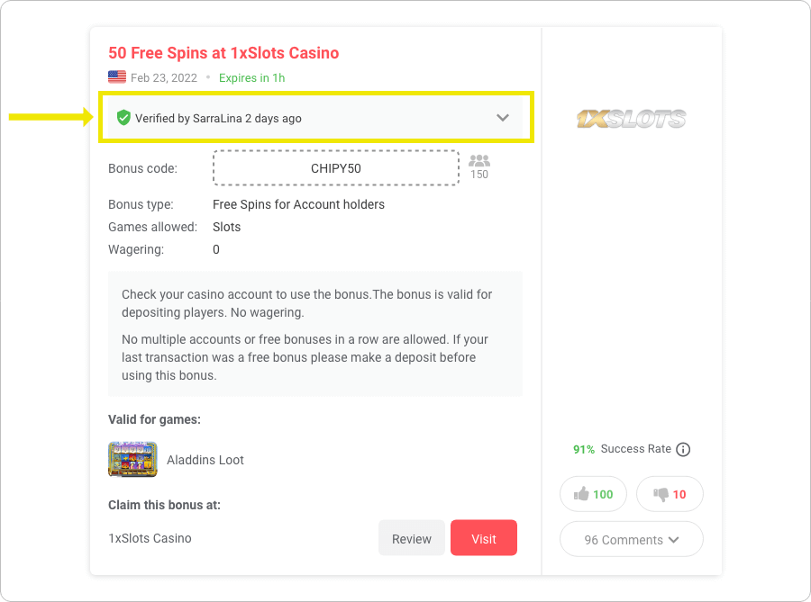Select the CHIPY50 bonus code field
The height and width of the screenshot is (602, 811).
(x=335, y=167)
